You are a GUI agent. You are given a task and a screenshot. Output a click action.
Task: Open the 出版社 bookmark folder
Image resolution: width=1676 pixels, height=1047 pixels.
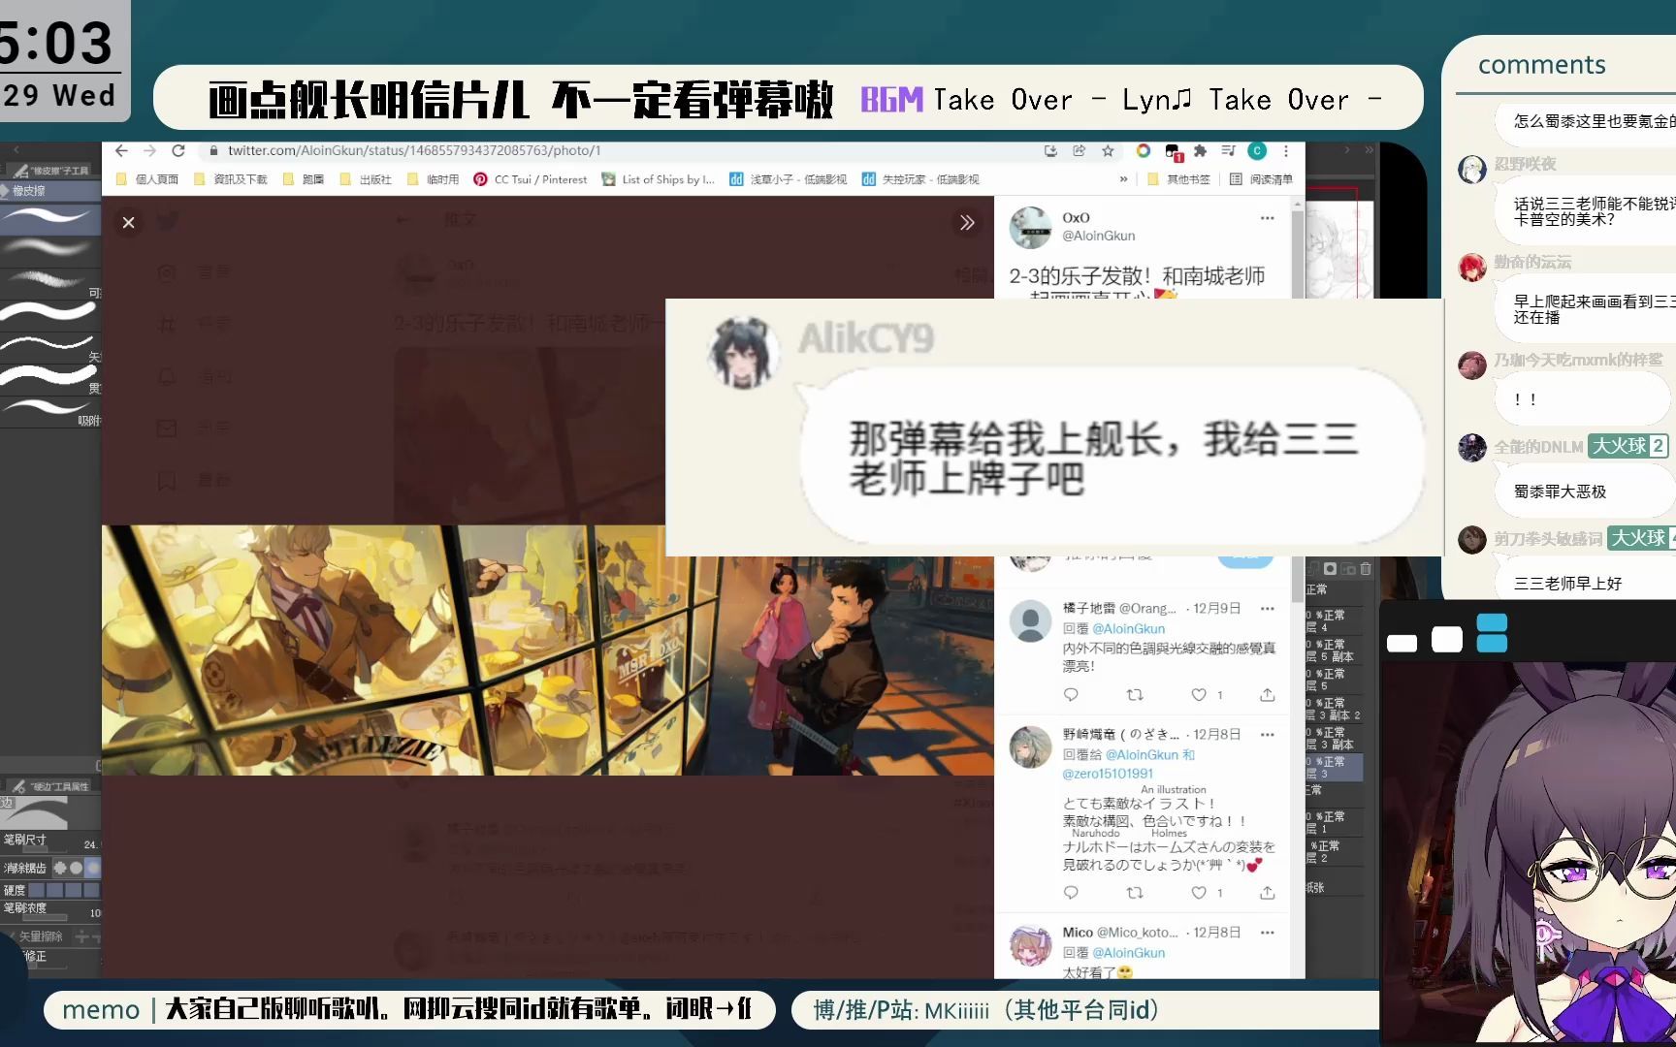(x=365, y=179)
